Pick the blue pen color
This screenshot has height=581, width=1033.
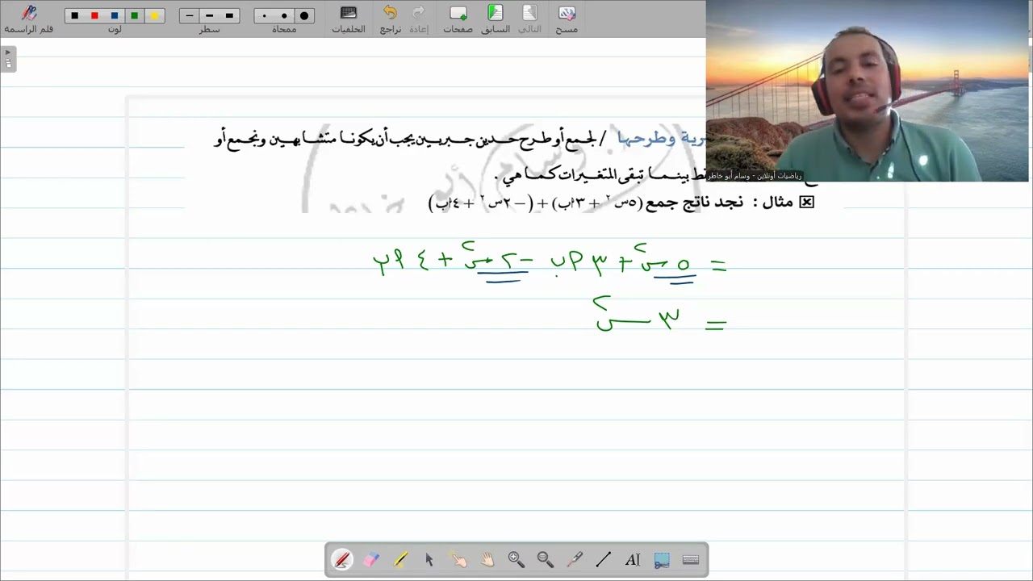pos(115,15)
